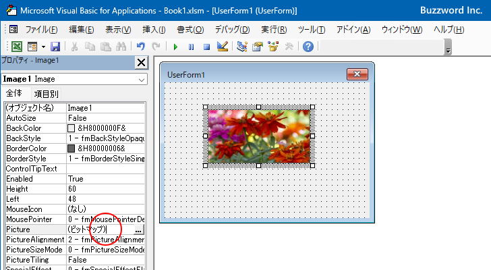Switch to the 項目別 tab

click(47, 94)
